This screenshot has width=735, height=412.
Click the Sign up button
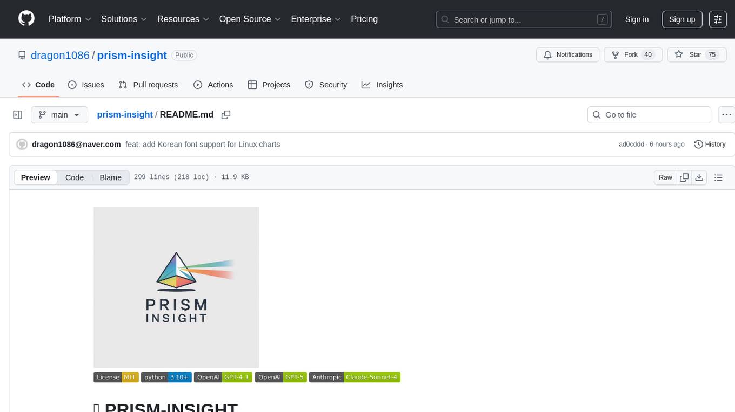[682, 19]
